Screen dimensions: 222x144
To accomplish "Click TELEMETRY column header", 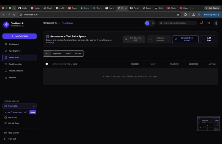I will 174,64.
